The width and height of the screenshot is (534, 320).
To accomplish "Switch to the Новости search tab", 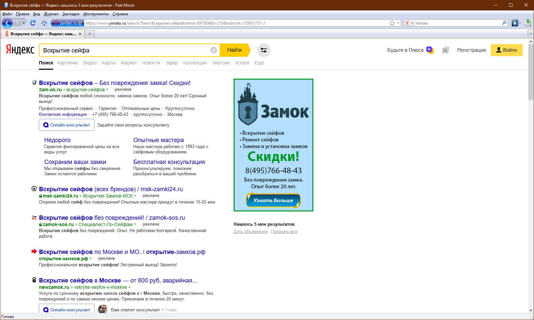I will pyautogui.click(x=151, y=63).
